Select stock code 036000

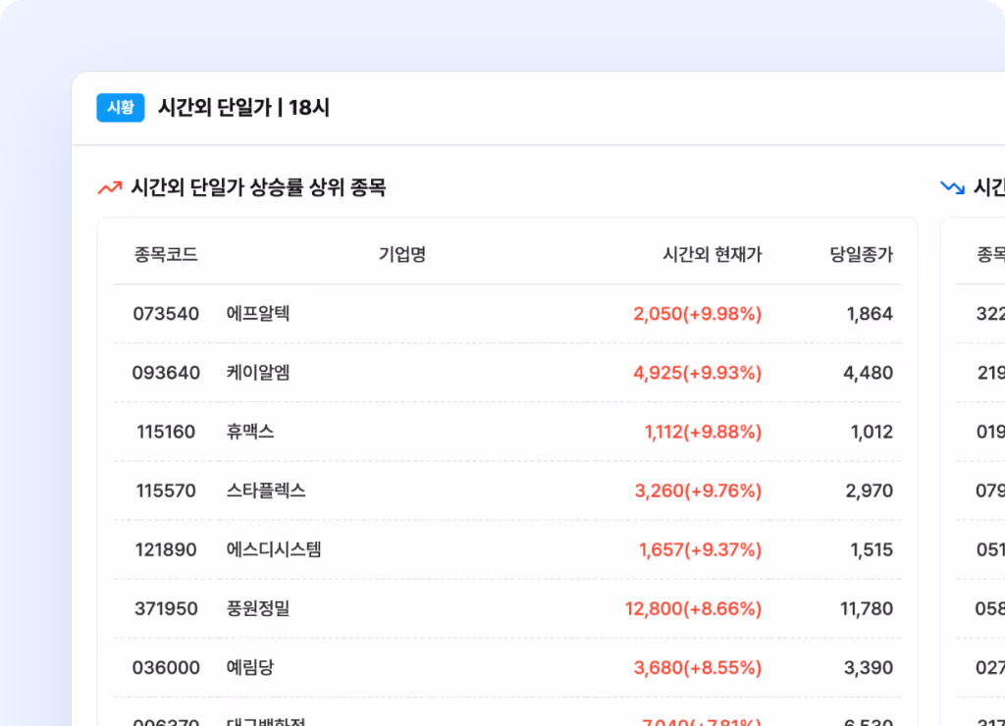166,668
